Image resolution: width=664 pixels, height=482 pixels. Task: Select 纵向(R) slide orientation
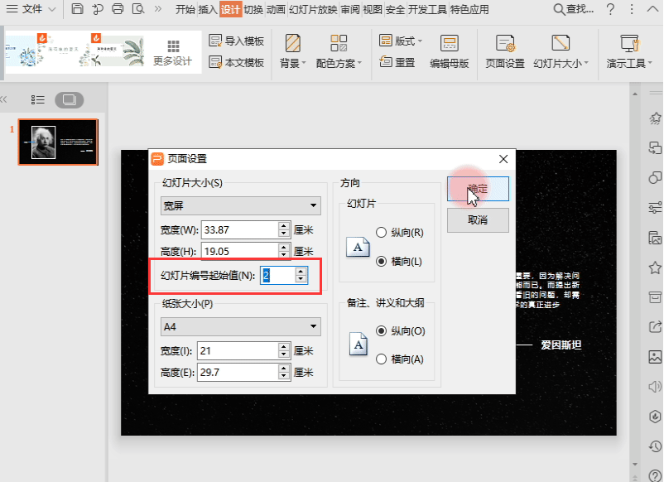point(382,233)
